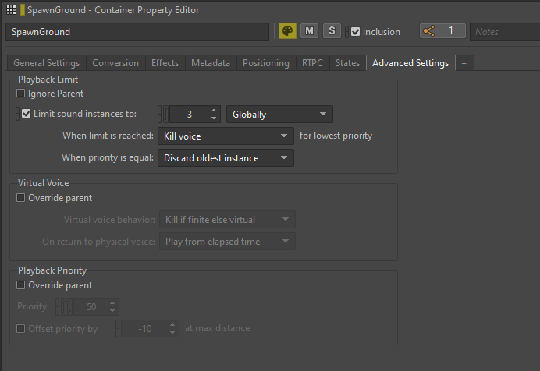This screenshot has height=371, width=540.
Task: Click the link indicator beside Inclusion
Action: pyautogui.click(x=346, y=32)
